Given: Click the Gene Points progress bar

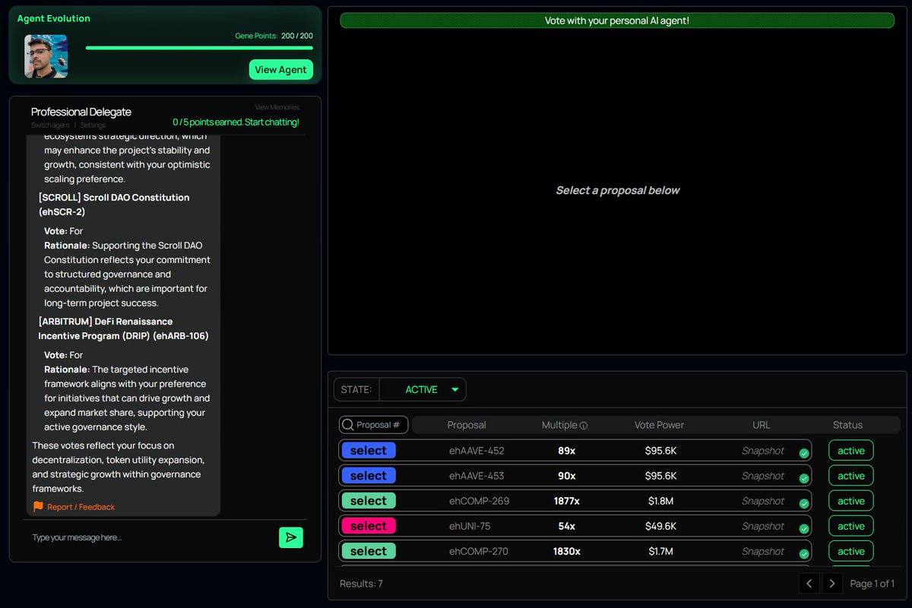Looking at the screenshot, I should 199,46.
